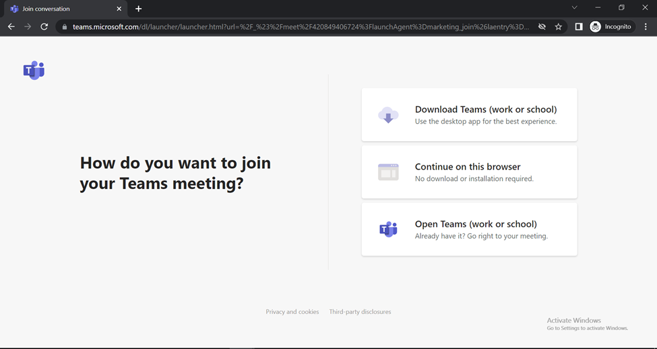
Task: Click 'No download or installation required.' text
Action: pyautogui.click(x=474, y=179)
